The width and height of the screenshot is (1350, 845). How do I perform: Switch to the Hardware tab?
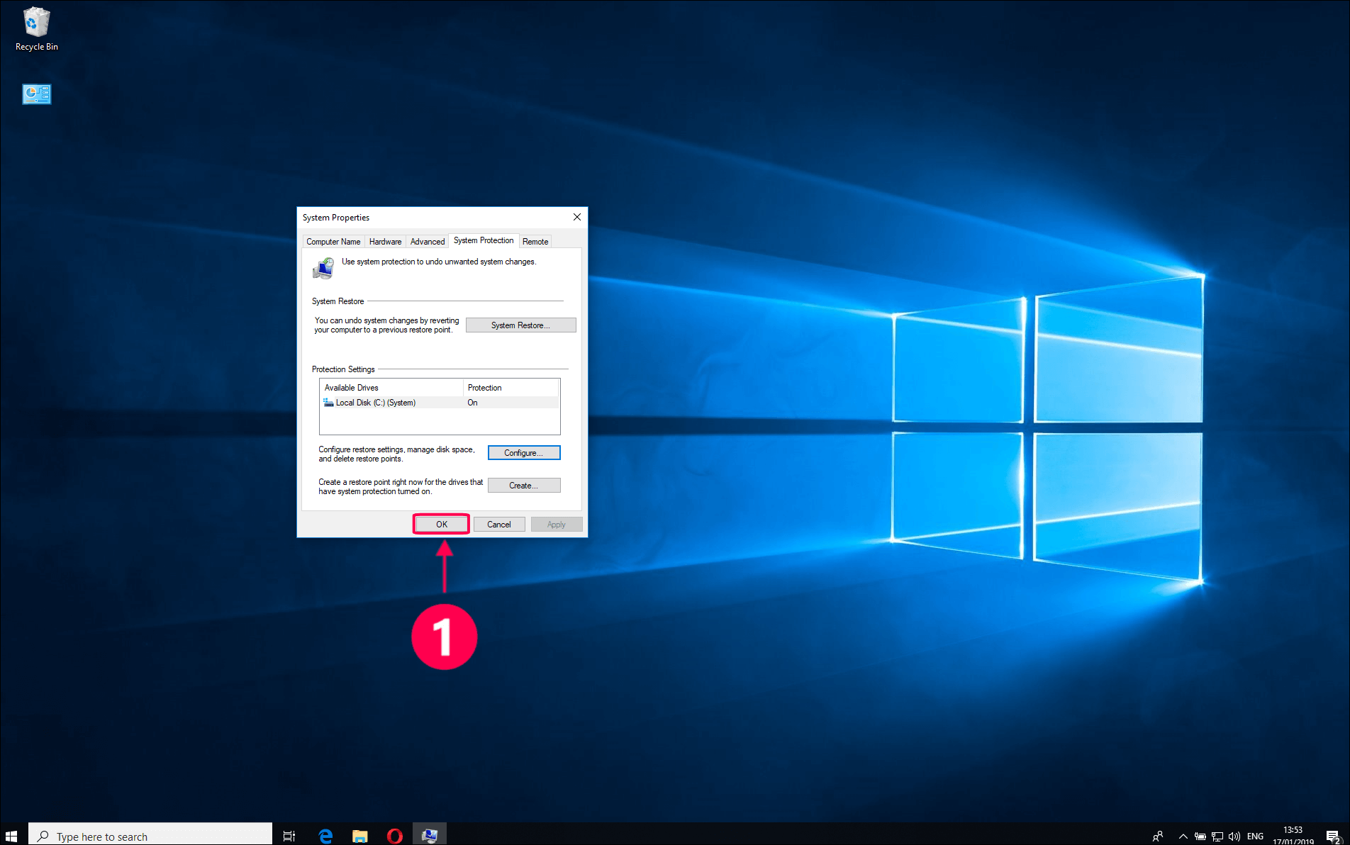click(385, 241)
